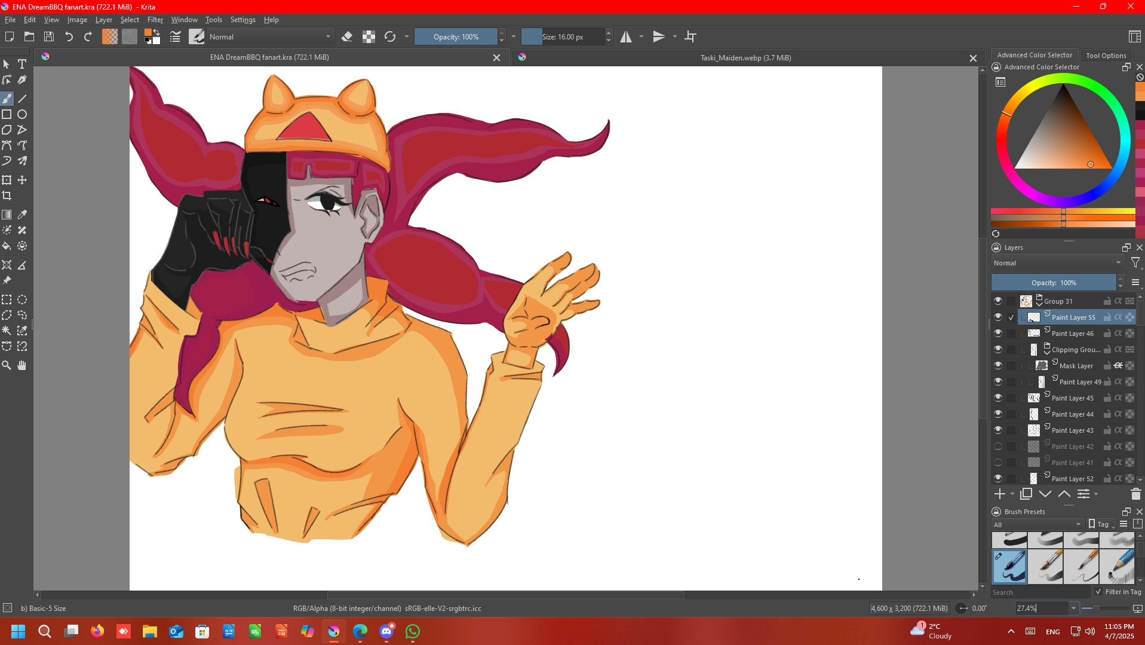
Task: Adjust the layer Opacity slider
Action: [1054, 283]
